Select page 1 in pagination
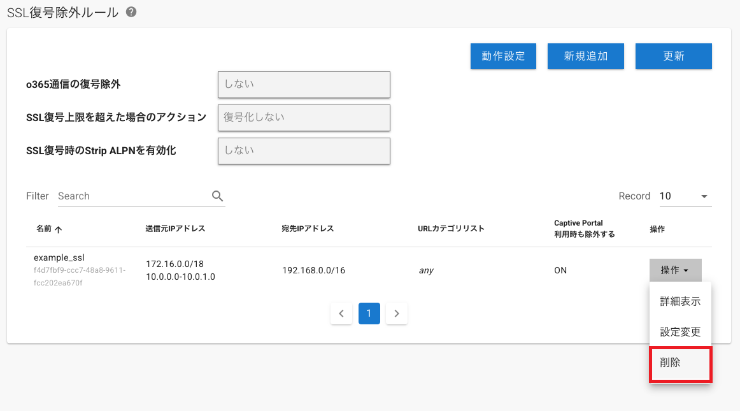Screen dimensions: 740x411 point(369,314)
